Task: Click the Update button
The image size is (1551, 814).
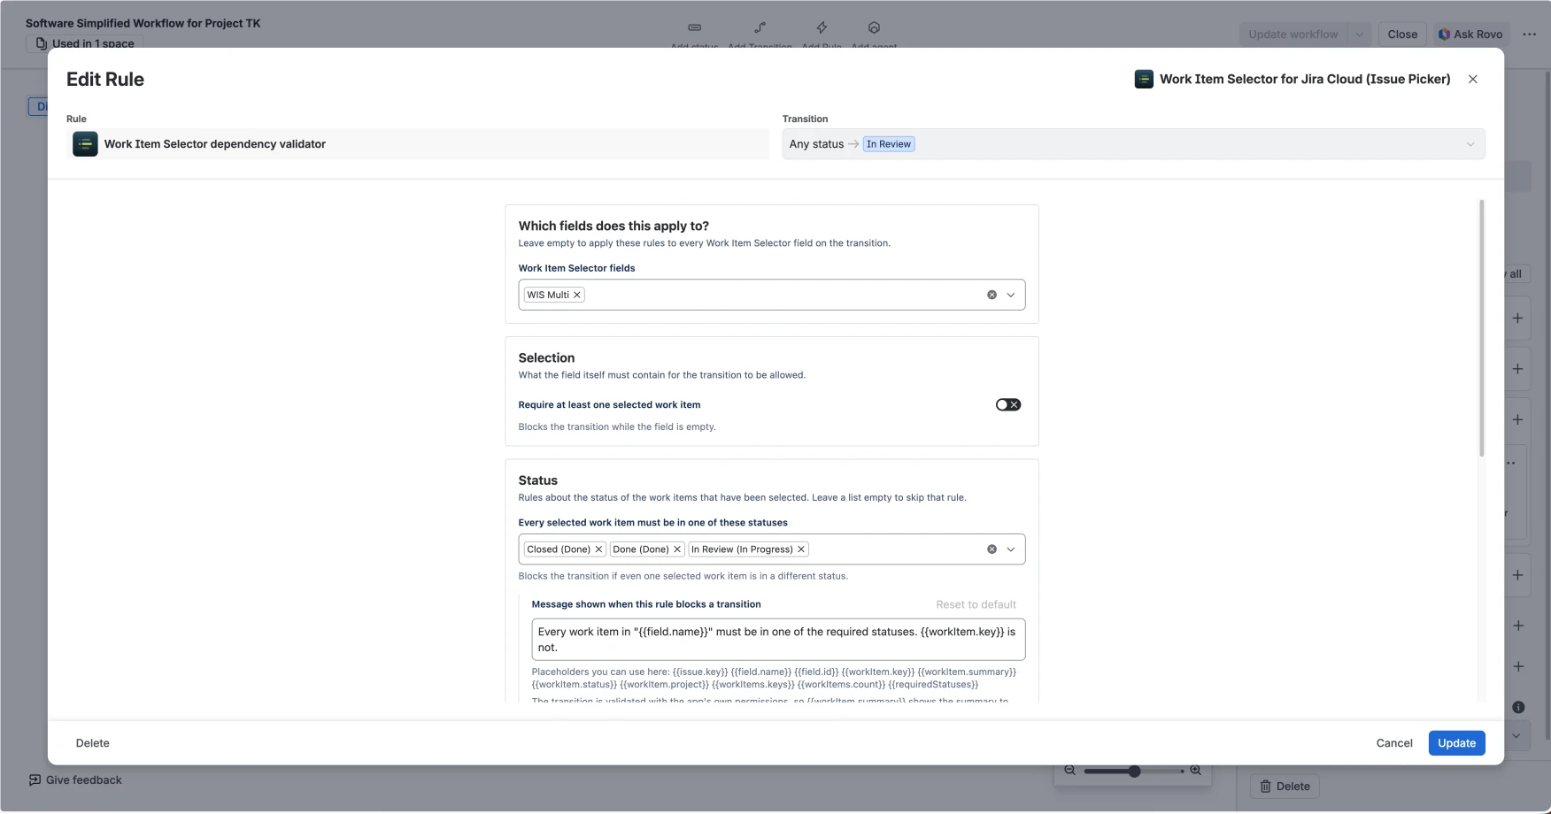Action: 1456,743
